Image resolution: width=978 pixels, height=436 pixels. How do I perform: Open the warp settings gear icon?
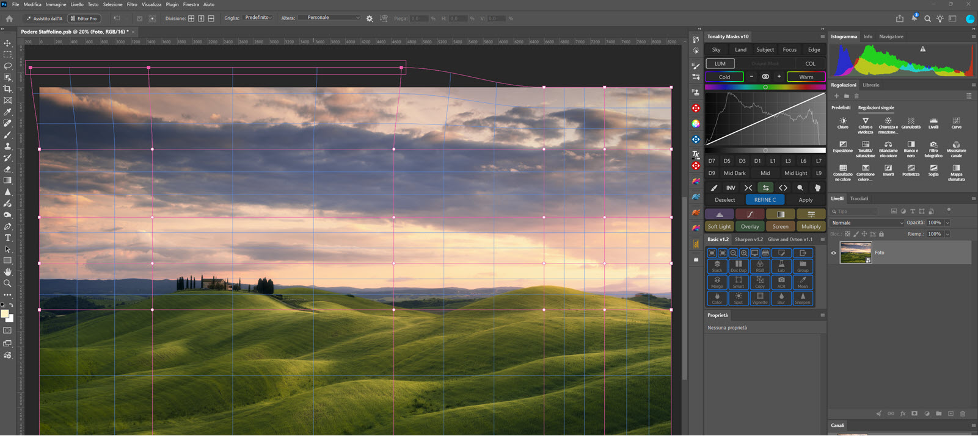[x=370, y=18]
